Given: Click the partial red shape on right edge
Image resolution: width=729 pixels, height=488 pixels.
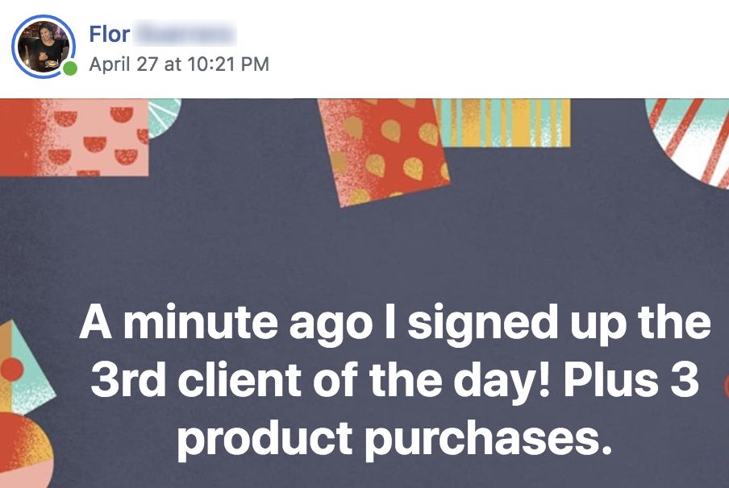Looking at the screenshot, I should point(727,387).
